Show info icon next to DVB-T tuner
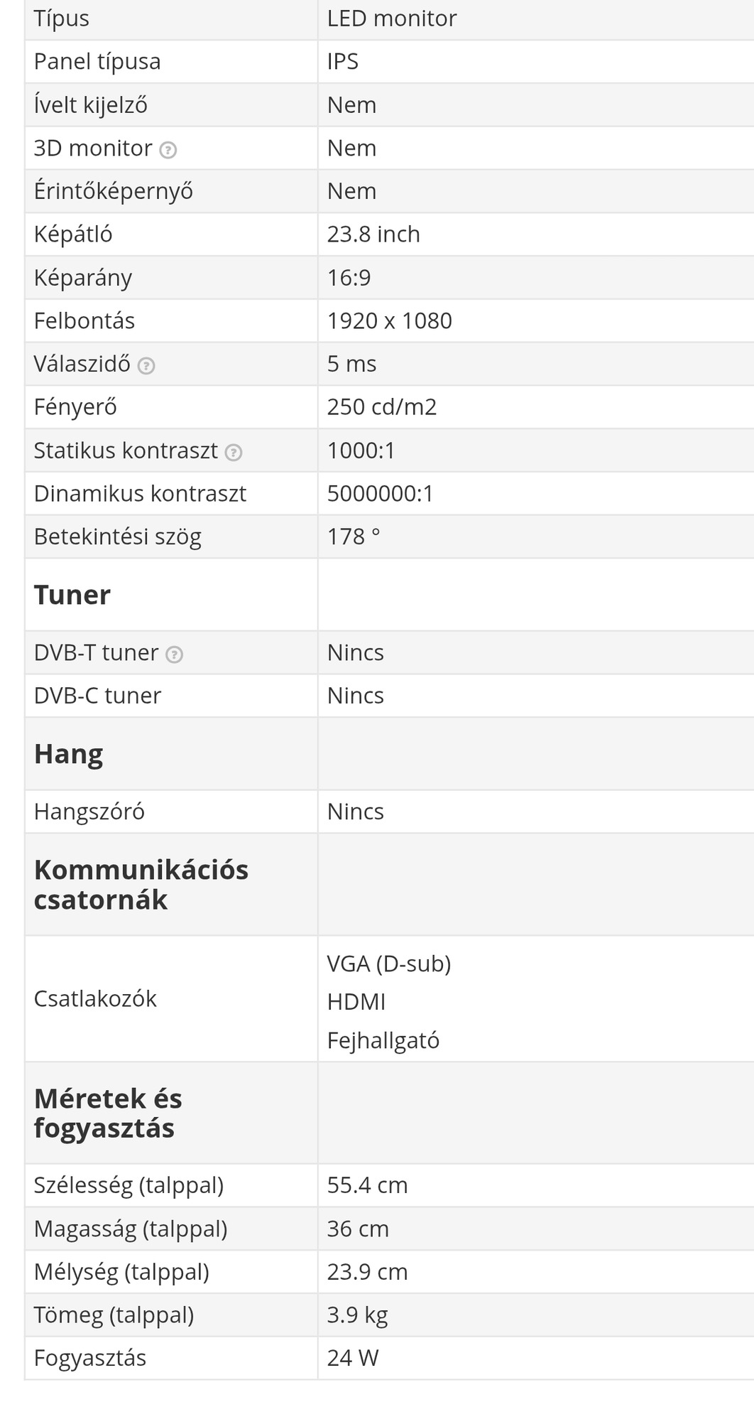 174,654
